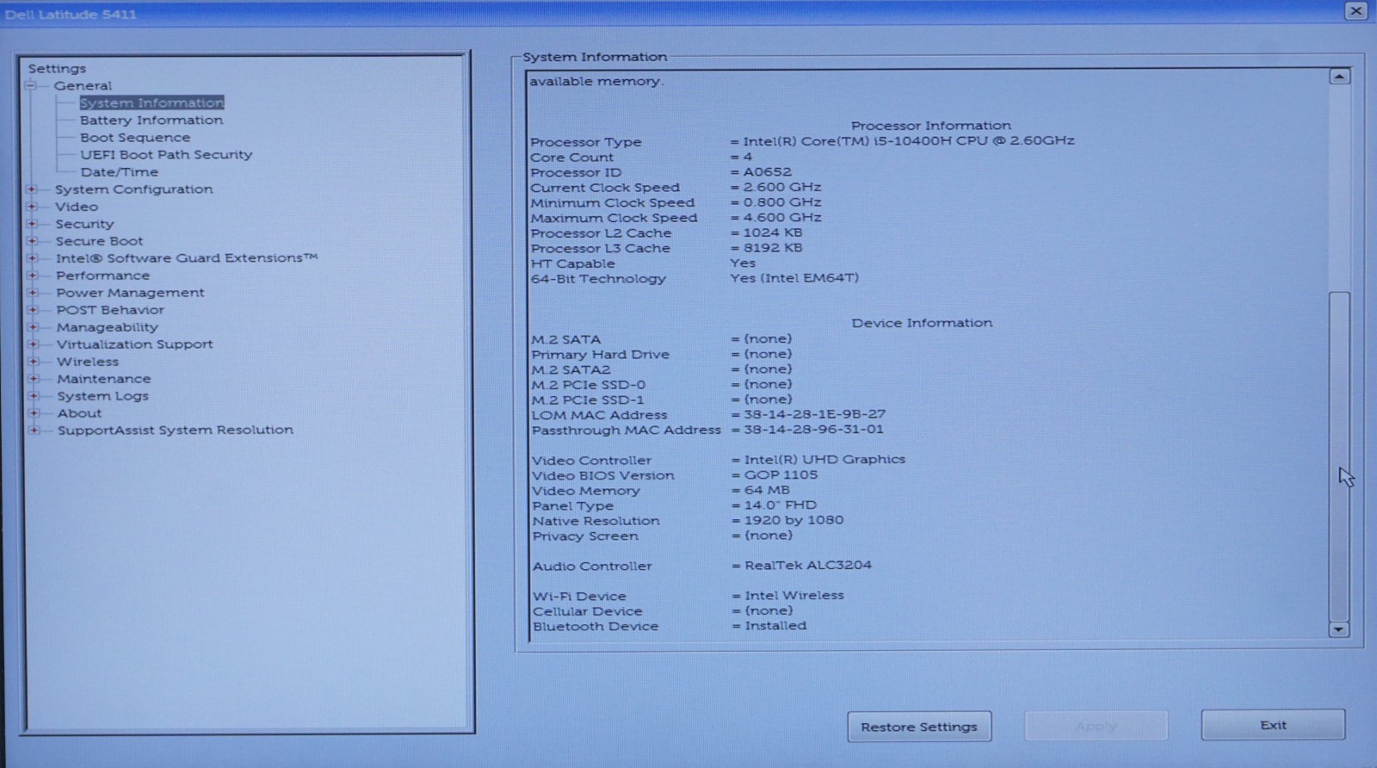Expand Intel Software Guard Extensions node
1377x768 pixels.
(x=33, y=258)
